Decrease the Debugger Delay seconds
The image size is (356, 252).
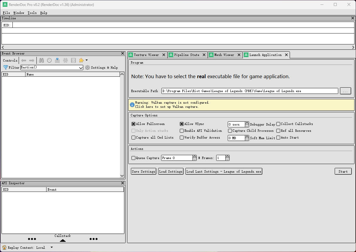point(247,126)
